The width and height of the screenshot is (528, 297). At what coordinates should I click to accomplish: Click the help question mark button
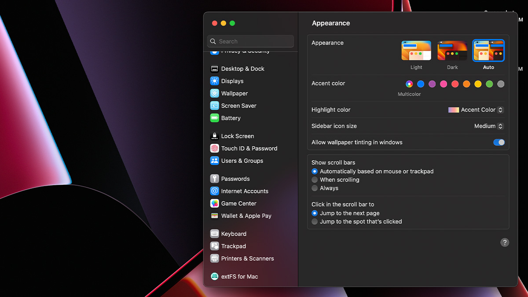pos(504,242)
